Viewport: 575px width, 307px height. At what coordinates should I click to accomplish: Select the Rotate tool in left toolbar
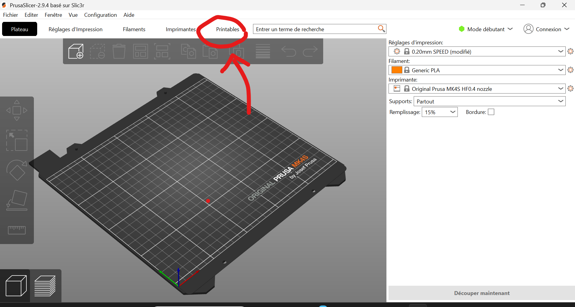(x=17, y=170)
